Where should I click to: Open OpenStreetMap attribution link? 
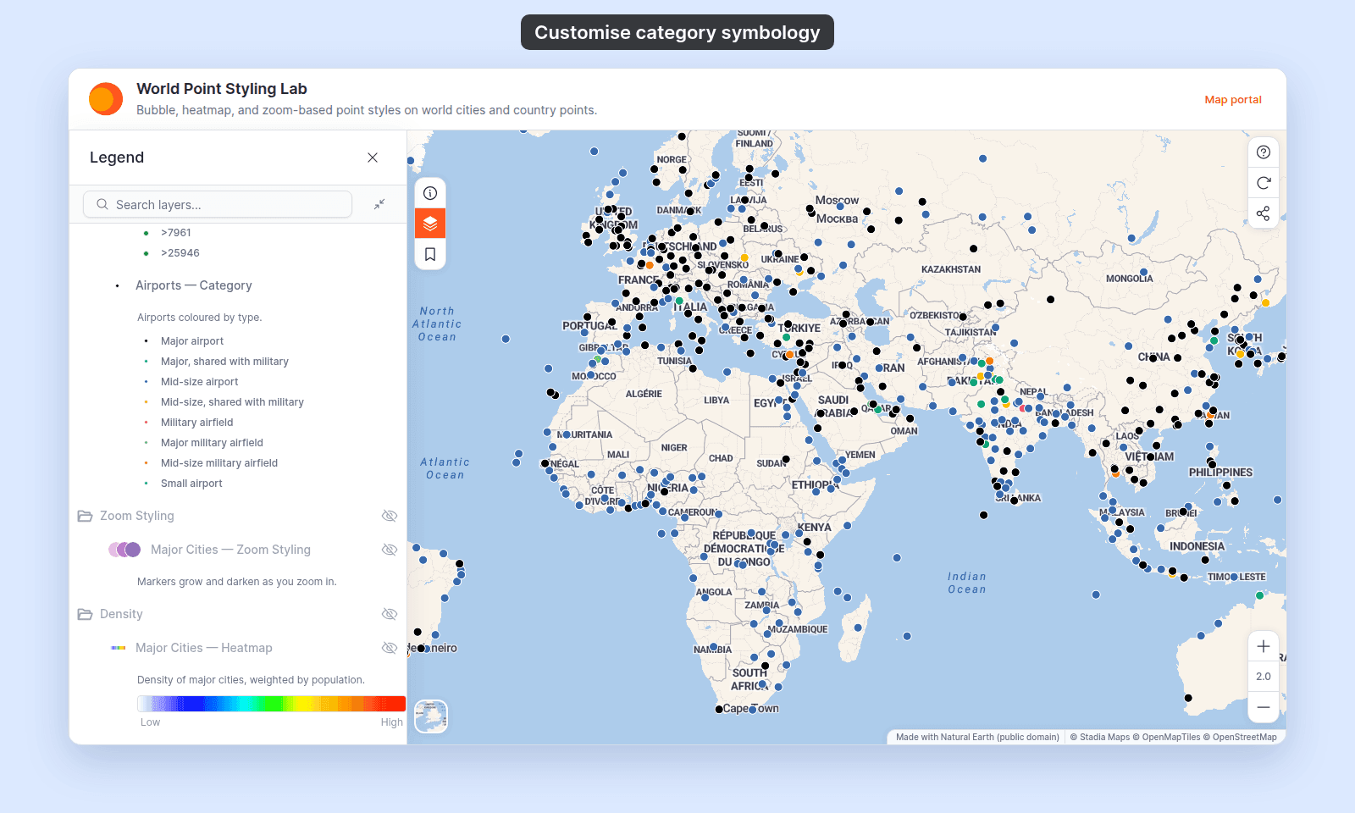(x=1240, y=737)
